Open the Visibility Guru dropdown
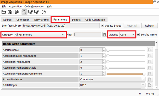159x96 pixels. [127, 35]
